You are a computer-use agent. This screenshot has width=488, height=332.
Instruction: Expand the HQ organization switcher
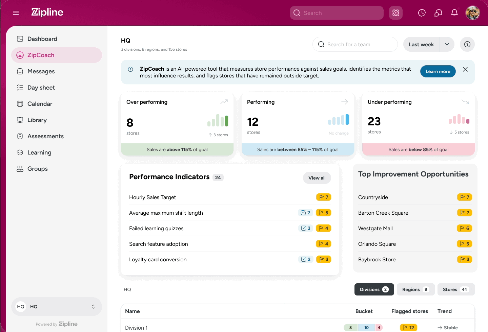tap(57, 307)
